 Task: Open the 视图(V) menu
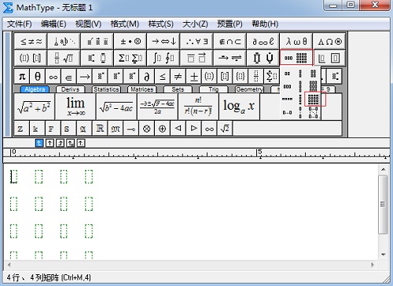coord(88,24)
